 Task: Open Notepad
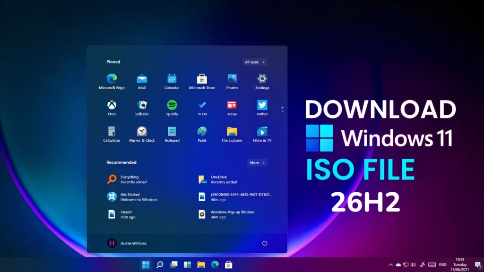(x=172, y=134)
